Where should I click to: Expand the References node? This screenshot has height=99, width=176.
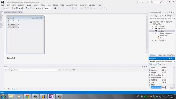click(153, 29)
